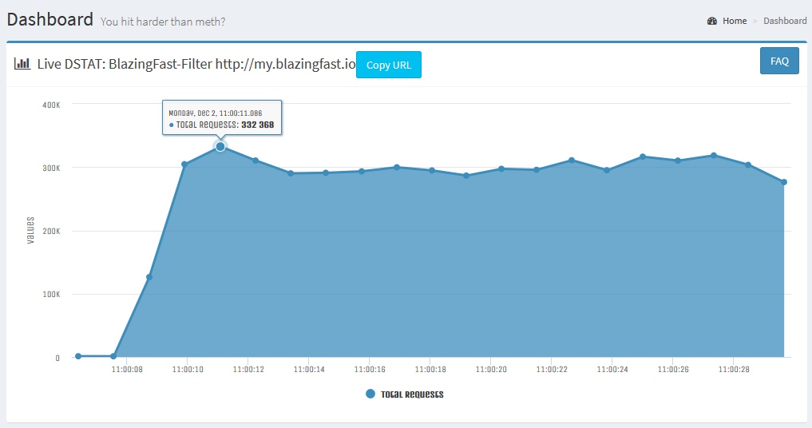Select the Dashboard breadcrumb item
Viewport: 812px width, 428px height.
pyautogui.click(x=784, y=21)
